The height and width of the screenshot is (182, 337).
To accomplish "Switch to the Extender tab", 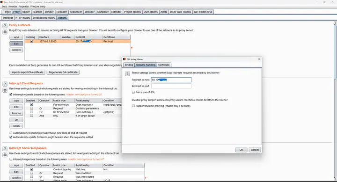I will (116, 12).
